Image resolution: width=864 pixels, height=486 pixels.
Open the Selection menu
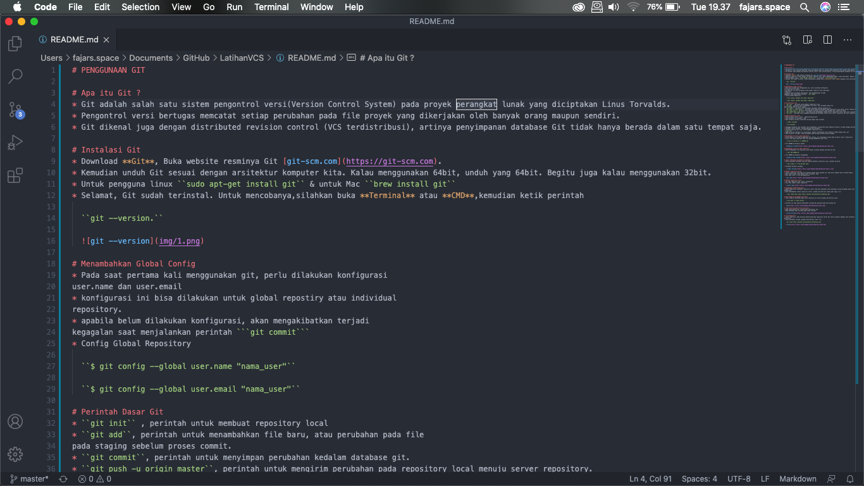click(x=140, y=7)
